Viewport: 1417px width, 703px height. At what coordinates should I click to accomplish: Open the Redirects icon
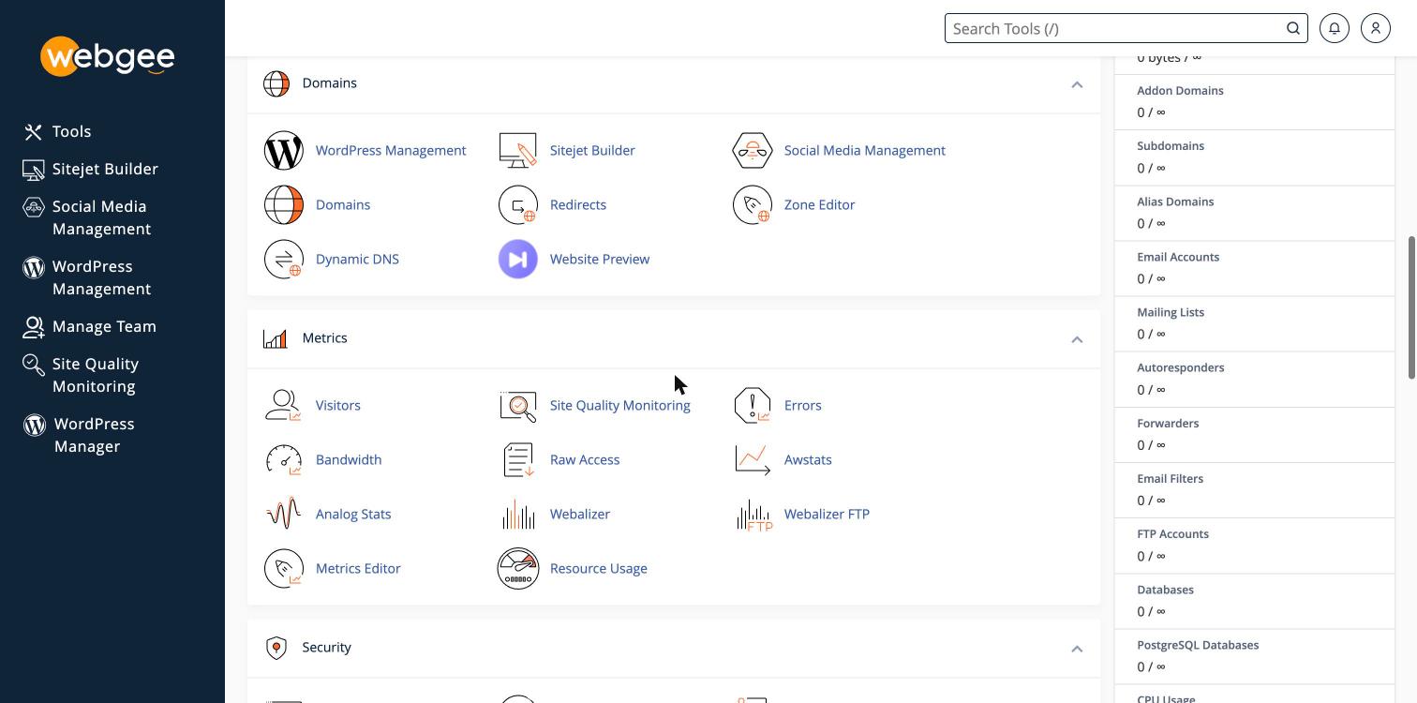tap(518, 204)
